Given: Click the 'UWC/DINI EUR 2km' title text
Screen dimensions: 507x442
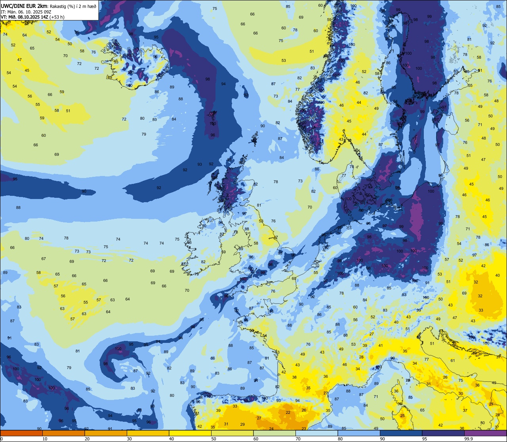Looking at the screenshot, I should 24,6.
